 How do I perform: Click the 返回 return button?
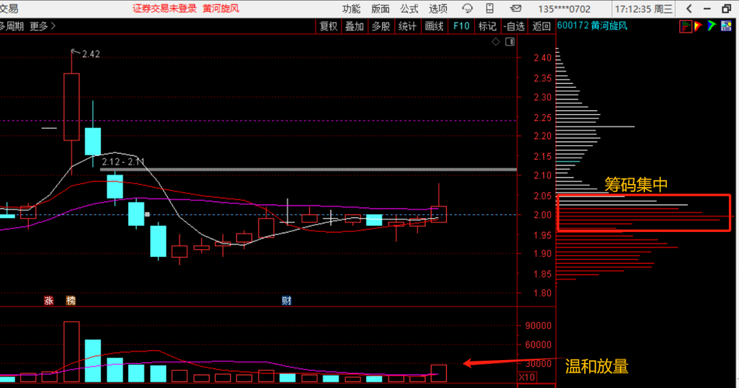coord(541,26)
